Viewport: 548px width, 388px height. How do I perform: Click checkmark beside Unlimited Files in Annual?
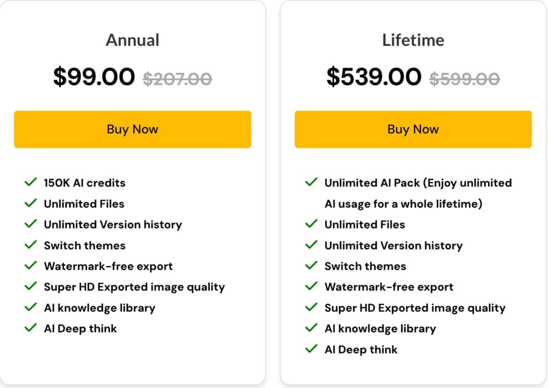tap(31, 203)
